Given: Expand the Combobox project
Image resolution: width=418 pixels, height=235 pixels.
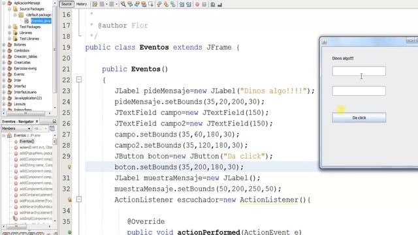Looking at the screenshot, I should click(4, 50).
